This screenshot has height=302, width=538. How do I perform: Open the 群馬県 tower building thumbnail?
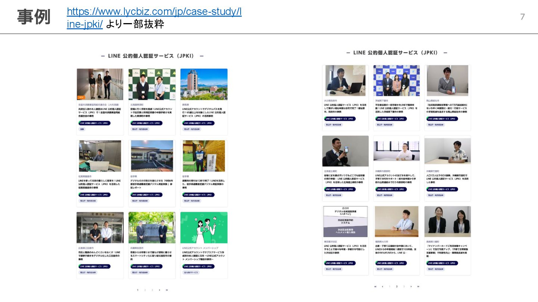click(204, 84)
